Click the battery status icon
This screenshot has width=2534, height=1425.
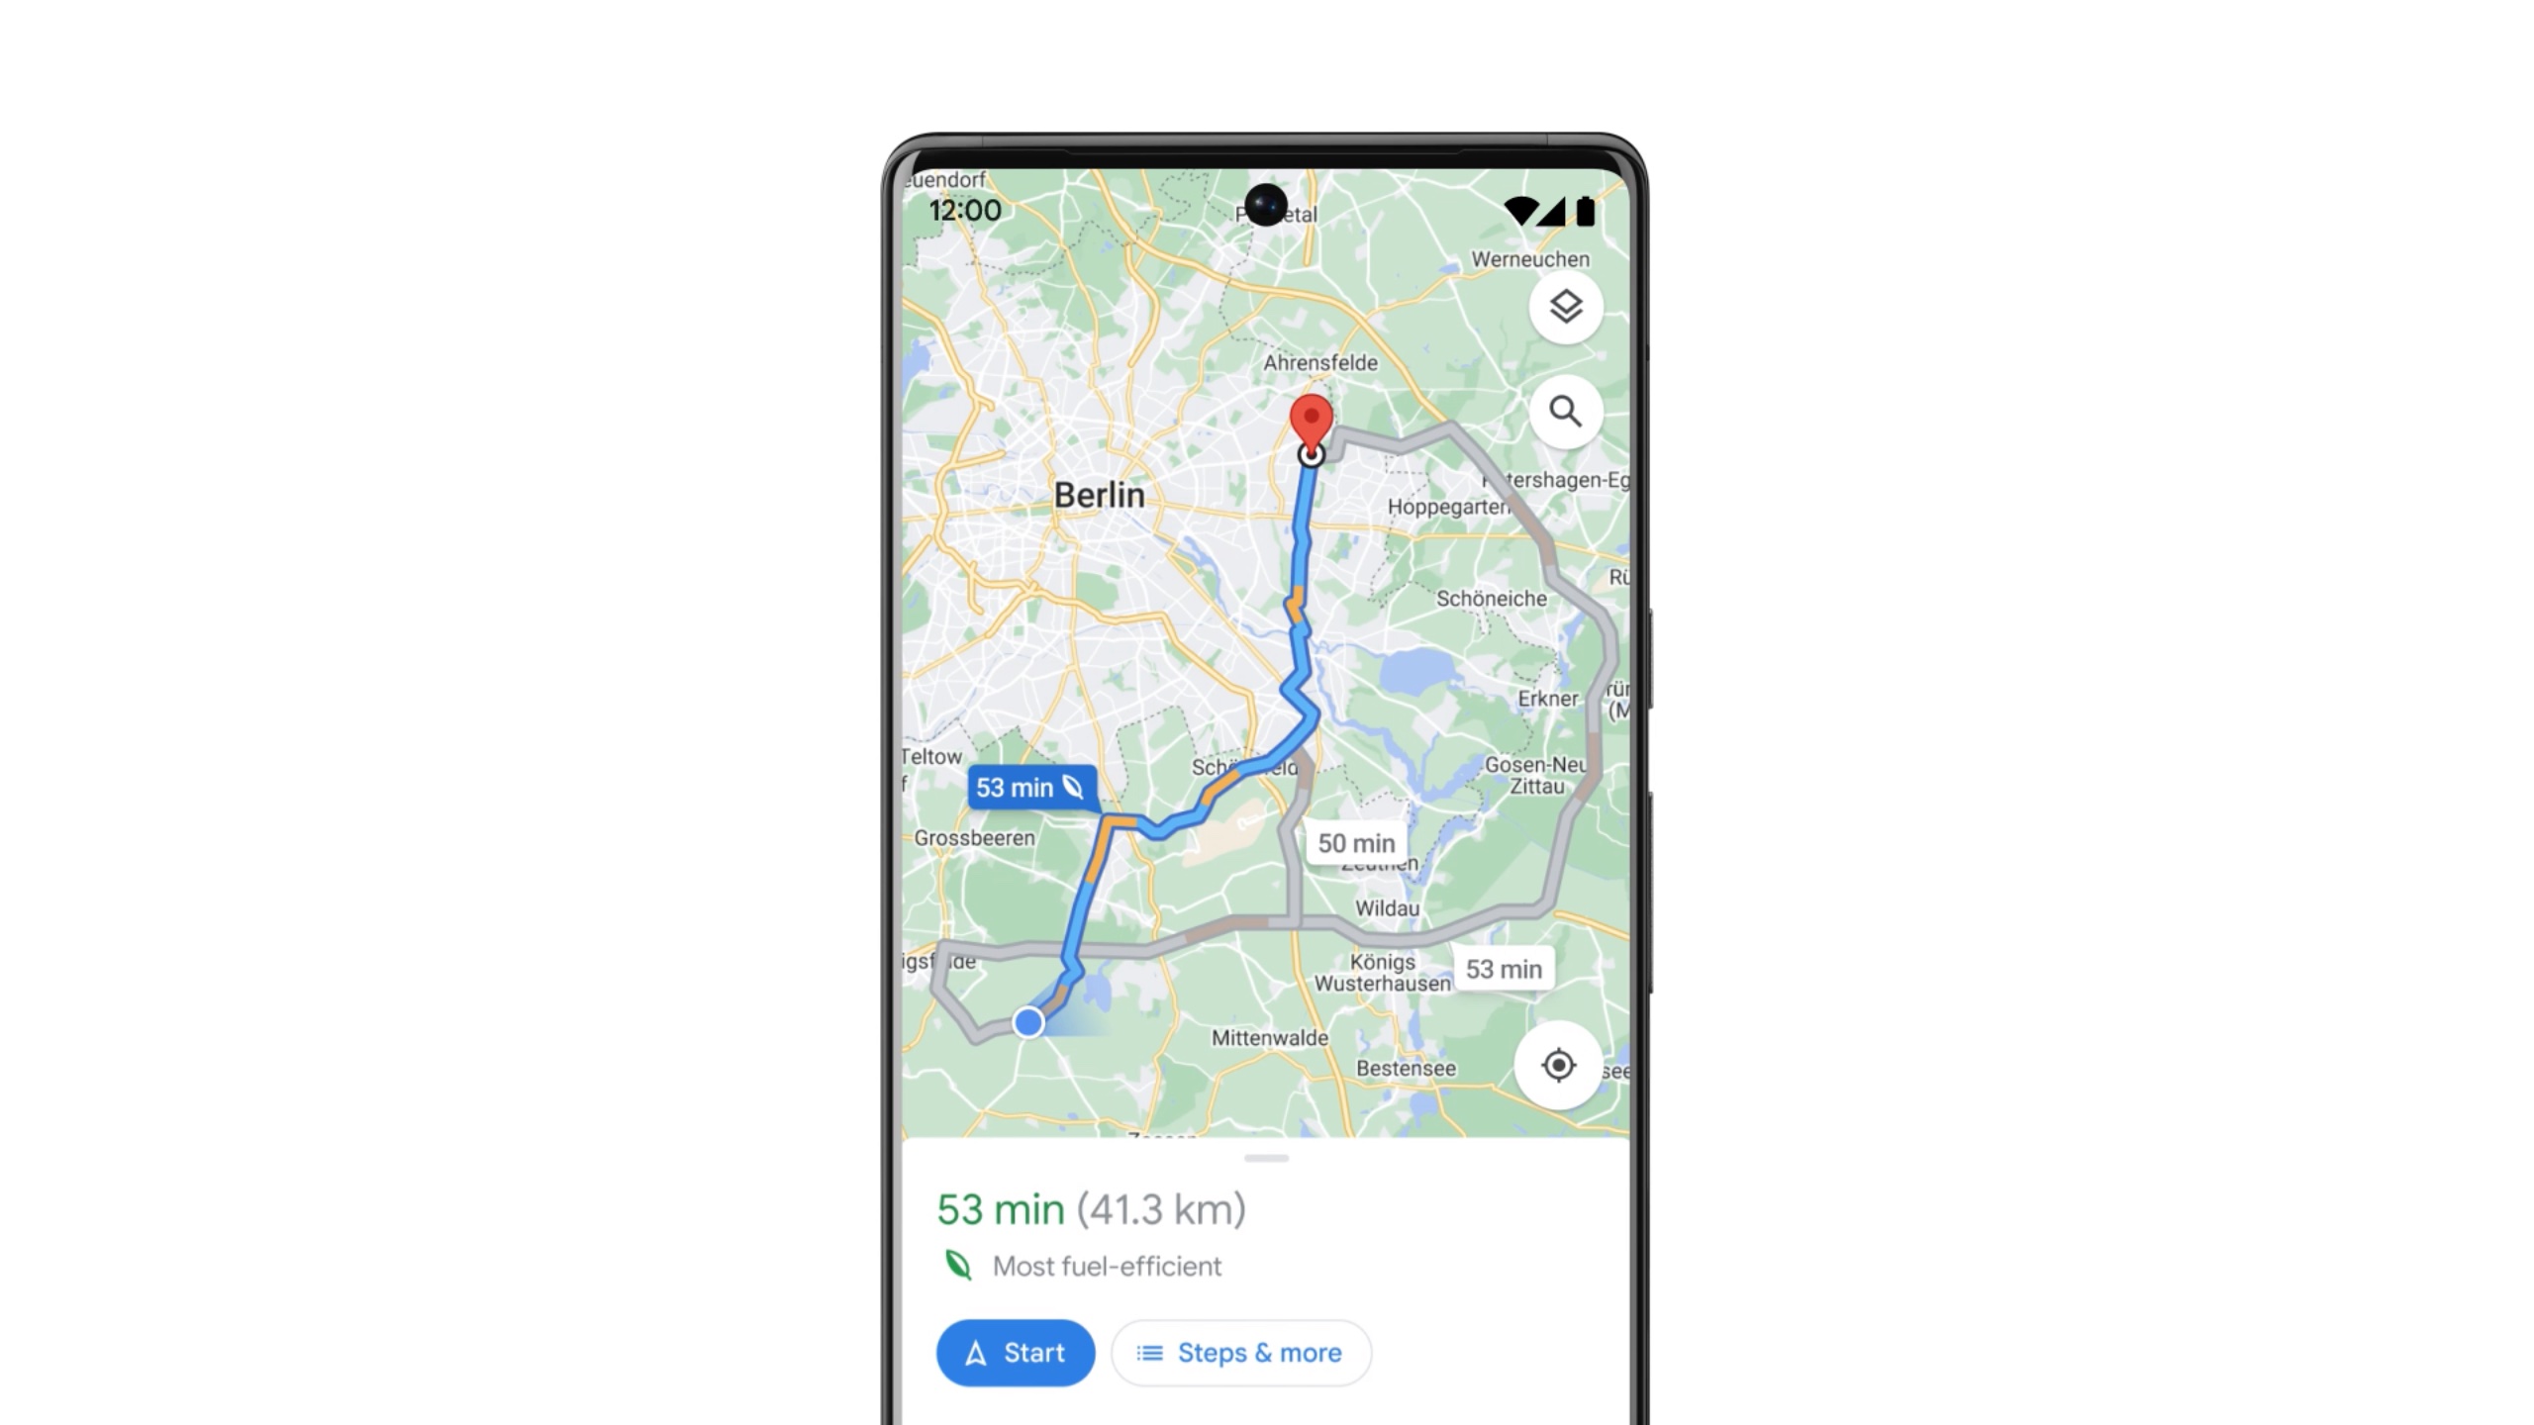(1586, 207)
